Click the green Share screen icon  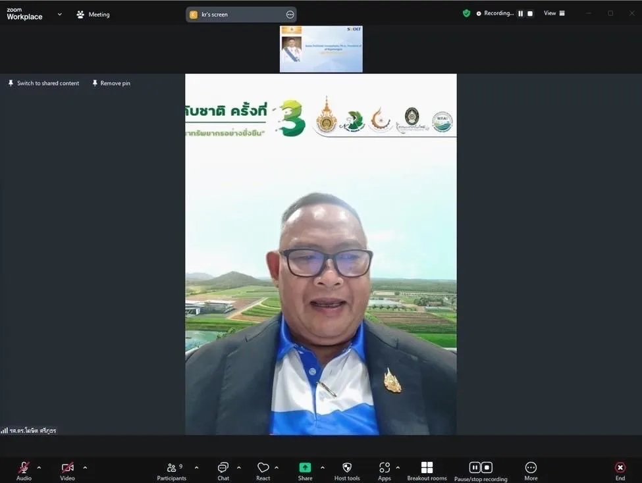tap(305, 467)
